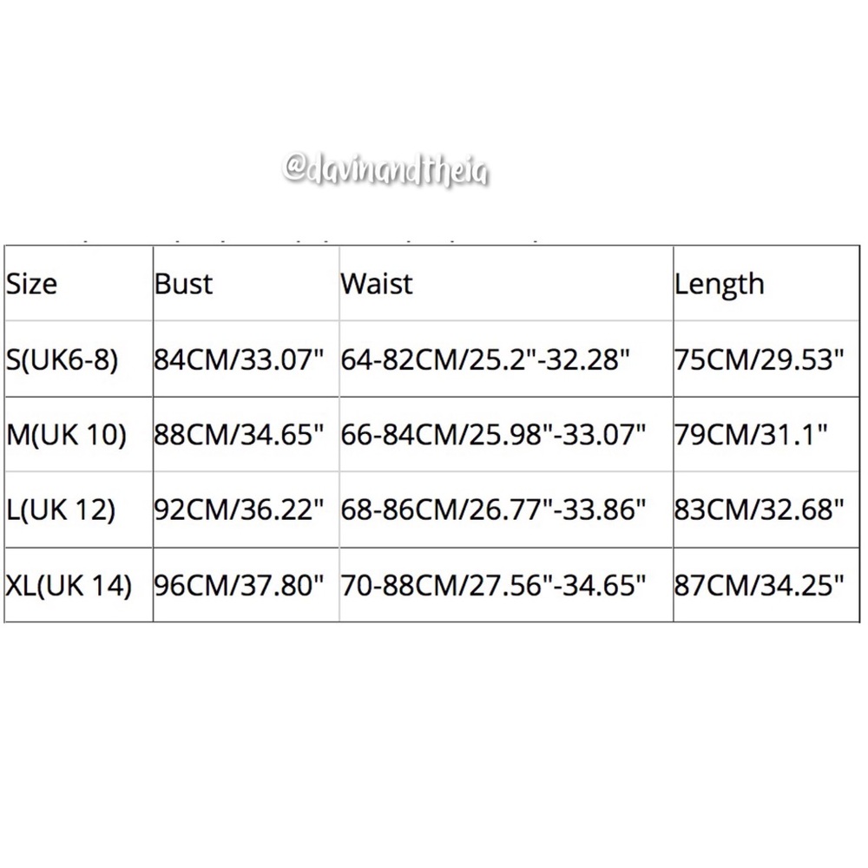Select bust value 96CM/37.80"
This screenshot has width=868, height=868.
[x=239, y=586]
